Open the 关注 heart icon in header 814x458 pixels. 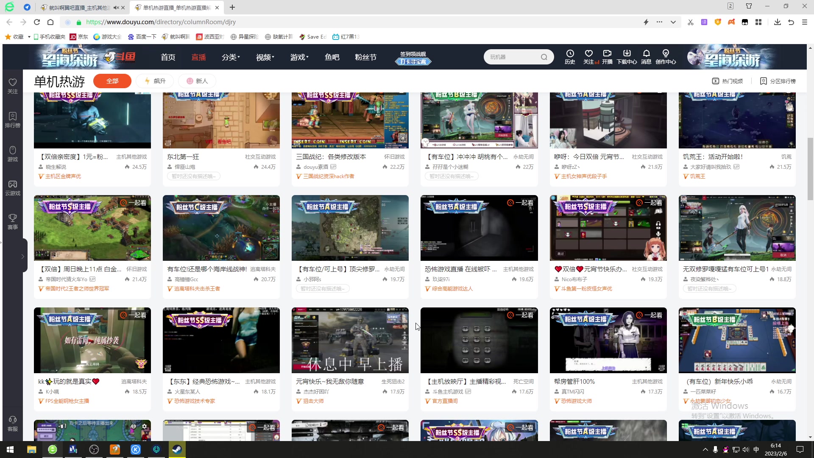coord(589,57)
